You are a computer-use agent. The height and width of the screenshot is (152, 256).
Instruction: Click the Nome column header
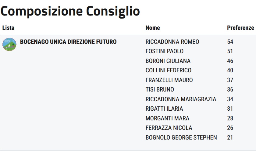coord(153,28)
